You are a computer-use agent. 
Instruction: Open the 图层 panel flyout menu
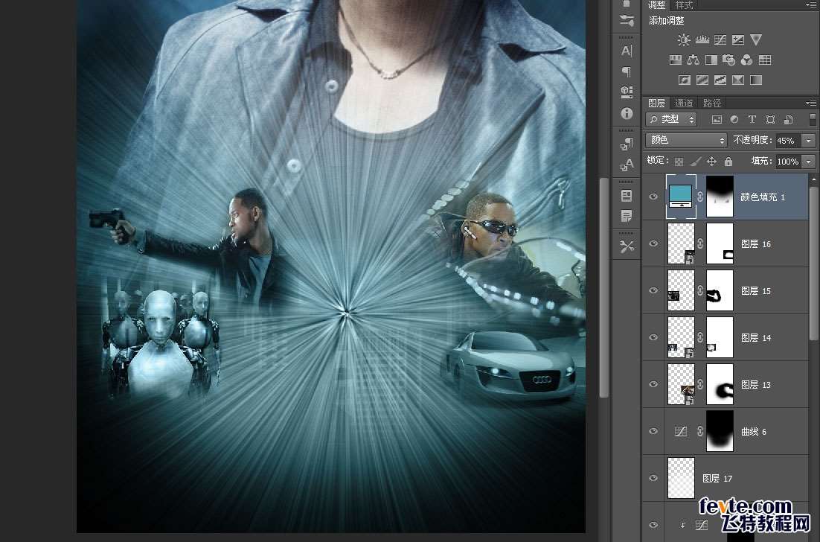coord(811,103)
